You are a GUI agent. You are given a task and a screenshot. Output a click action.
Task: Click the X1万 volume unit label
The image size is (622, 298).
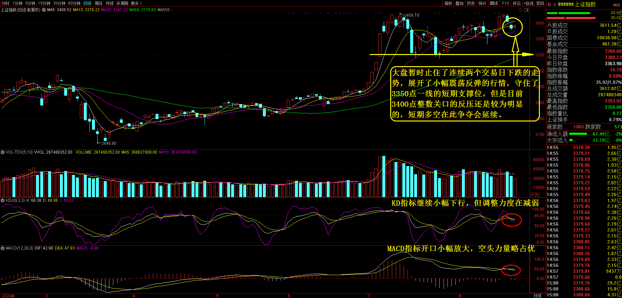535,195
